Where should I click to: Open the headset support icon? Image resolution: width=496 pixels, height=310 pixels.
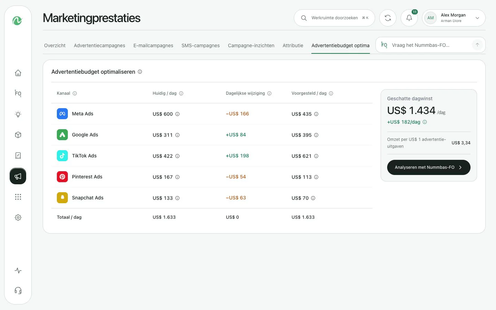(x=18, y=291)
